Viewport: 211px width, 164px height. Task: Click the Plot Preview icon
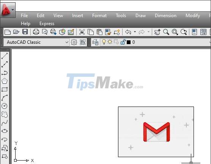point(45,32)
